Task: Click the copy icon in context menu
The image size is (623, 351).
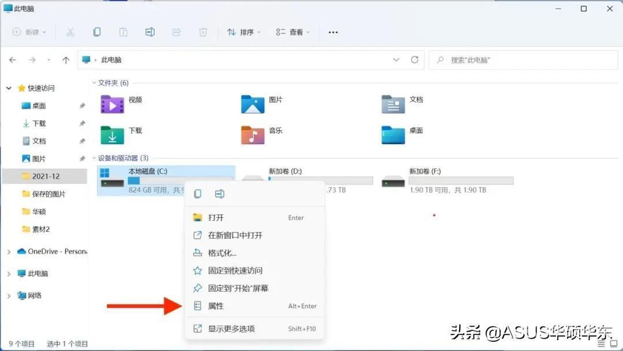Action: click(x=198, y=194)
